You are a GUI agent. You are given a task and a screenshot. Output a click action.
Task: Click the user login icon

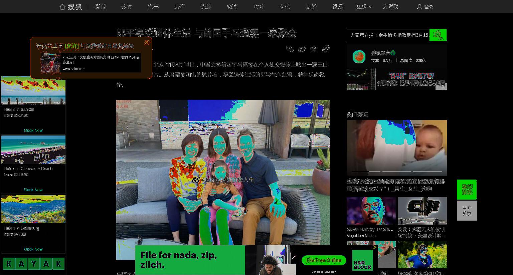(419, 7)
